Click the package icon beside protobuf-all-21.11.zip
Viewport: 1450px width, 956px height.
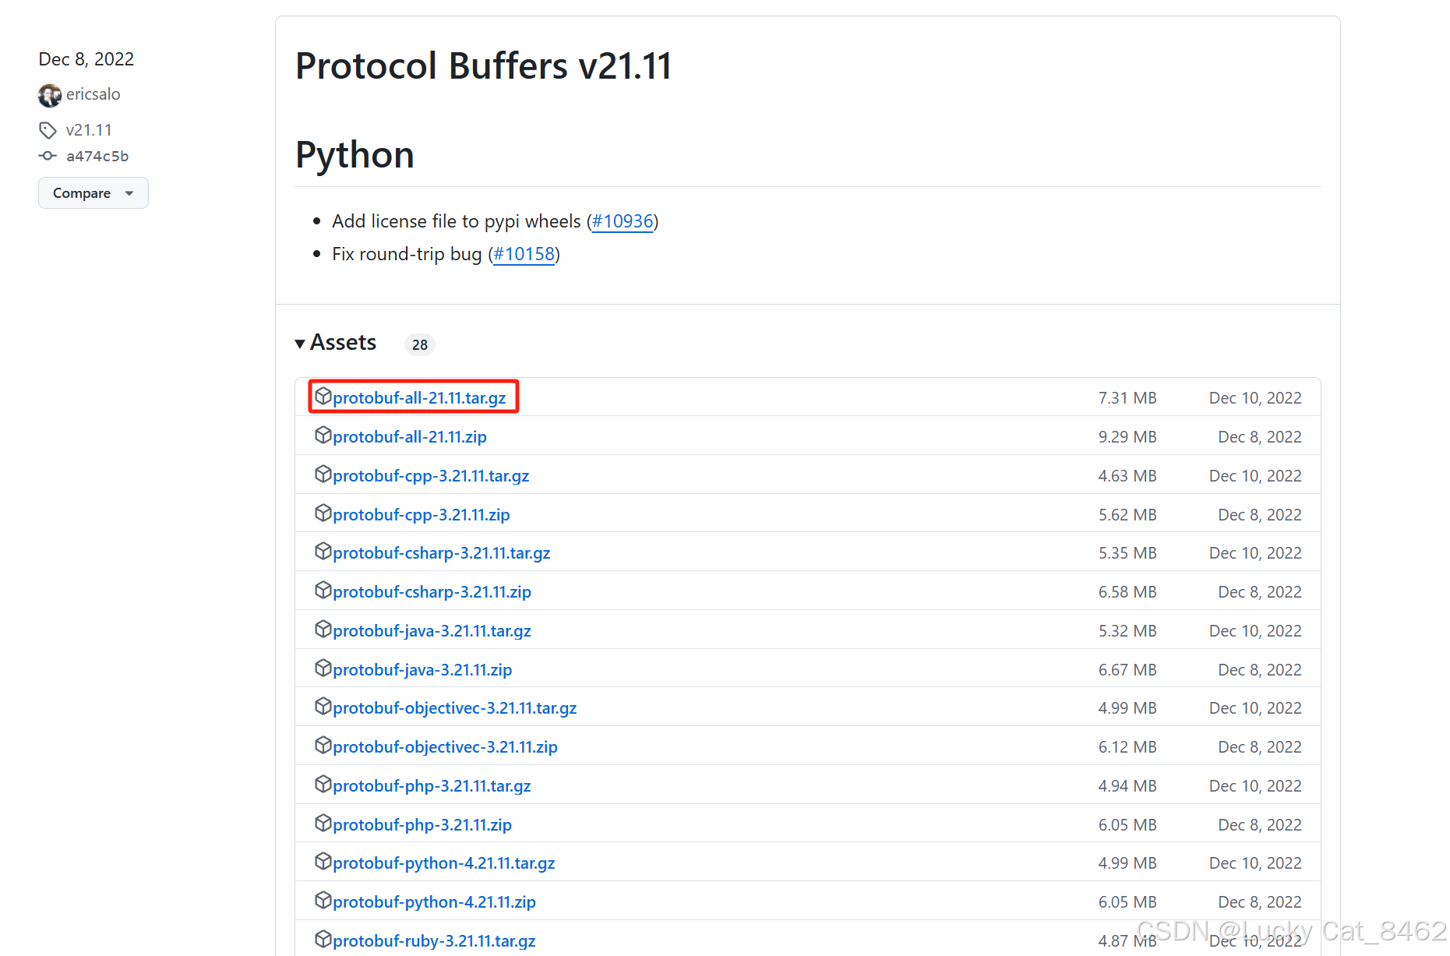(x=323, y=435)
